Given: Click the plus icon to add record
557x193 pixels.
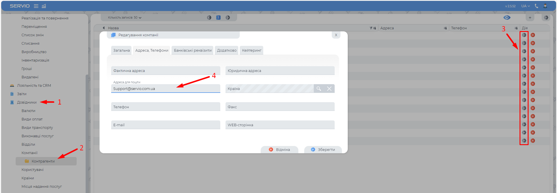Looking at the screenshot, I should (530, 18).
